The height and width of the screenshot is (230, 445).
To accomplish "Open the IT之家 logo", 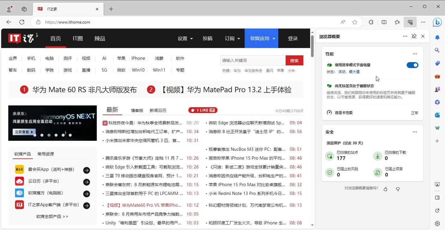I will point(23,38).
